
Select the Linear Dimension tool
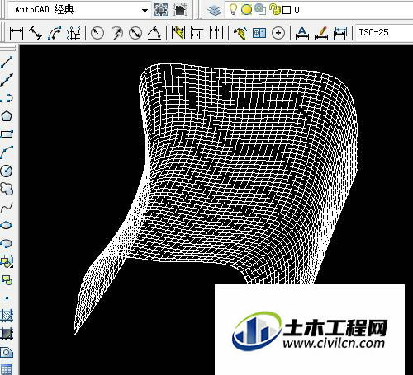tap(17, 34)
